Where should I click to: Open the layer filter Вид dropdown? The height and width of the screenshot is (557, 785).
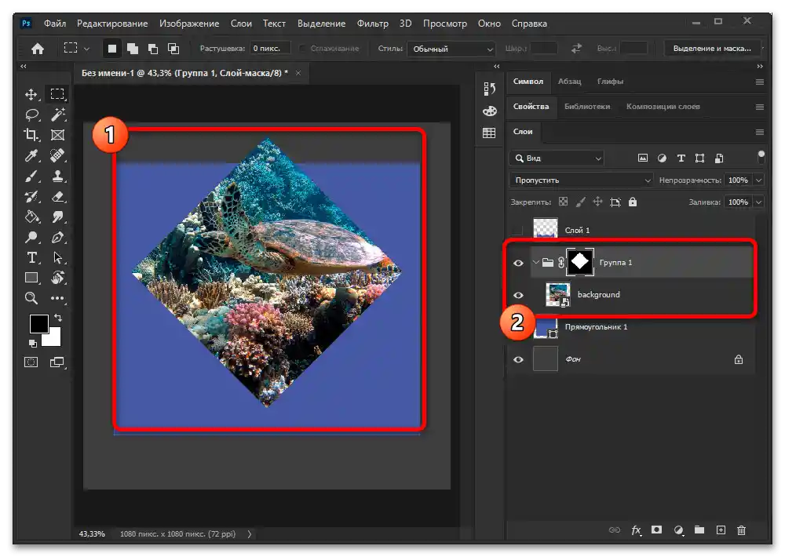click(557, 158)
